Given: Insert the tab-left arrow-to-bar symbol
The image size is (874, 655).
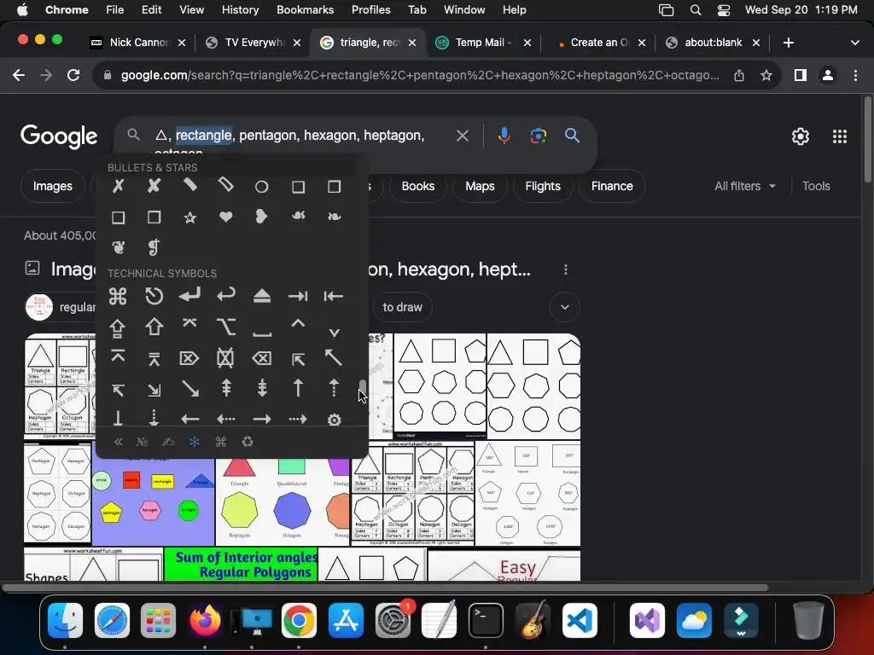Looking at the screenshot, I should 334,296.
